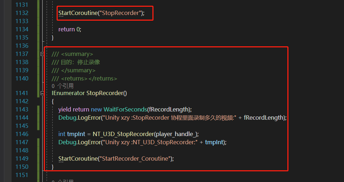Click line number 1132 in the gutter
344x182 pixels.
tap(22, 13)
